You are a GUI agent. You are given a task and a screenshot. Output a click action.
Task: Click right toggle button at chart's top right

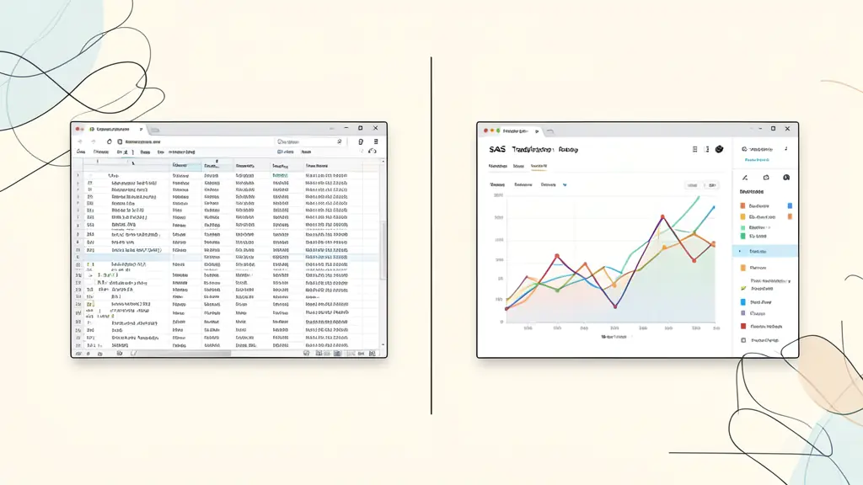(711, 185)
